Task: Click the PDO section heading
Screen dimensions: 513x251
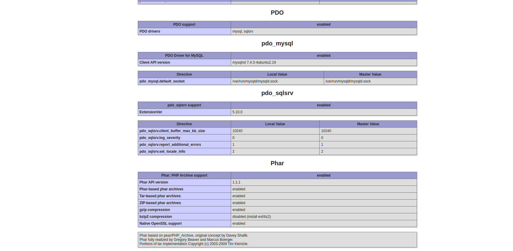Action: click(x=277, y=13)
